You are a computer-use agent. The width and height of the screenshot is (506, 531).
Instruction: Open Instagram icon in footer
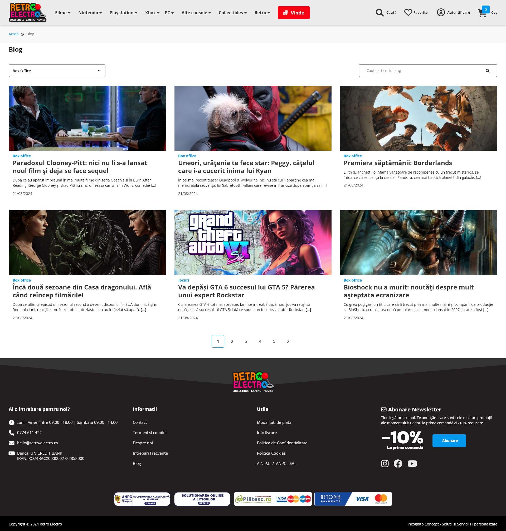click(385, 463)
